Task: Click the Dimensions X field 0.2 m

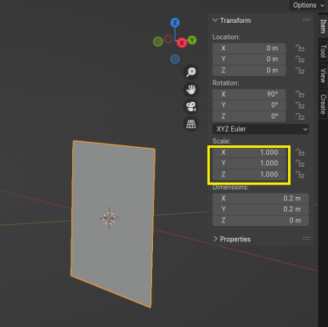Action: [x=261, y=198]
